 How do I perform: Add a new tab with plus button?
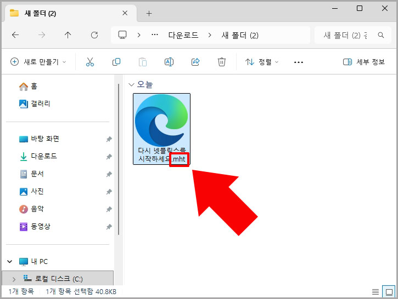point(149,14)
